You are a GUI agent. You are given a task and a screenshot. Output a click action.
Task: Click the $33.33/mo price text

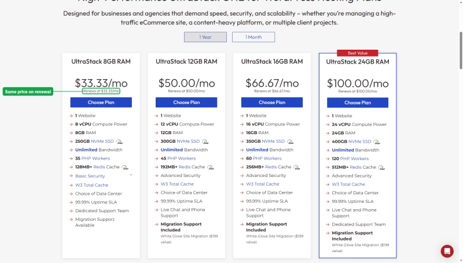click(x=101, y=83)
